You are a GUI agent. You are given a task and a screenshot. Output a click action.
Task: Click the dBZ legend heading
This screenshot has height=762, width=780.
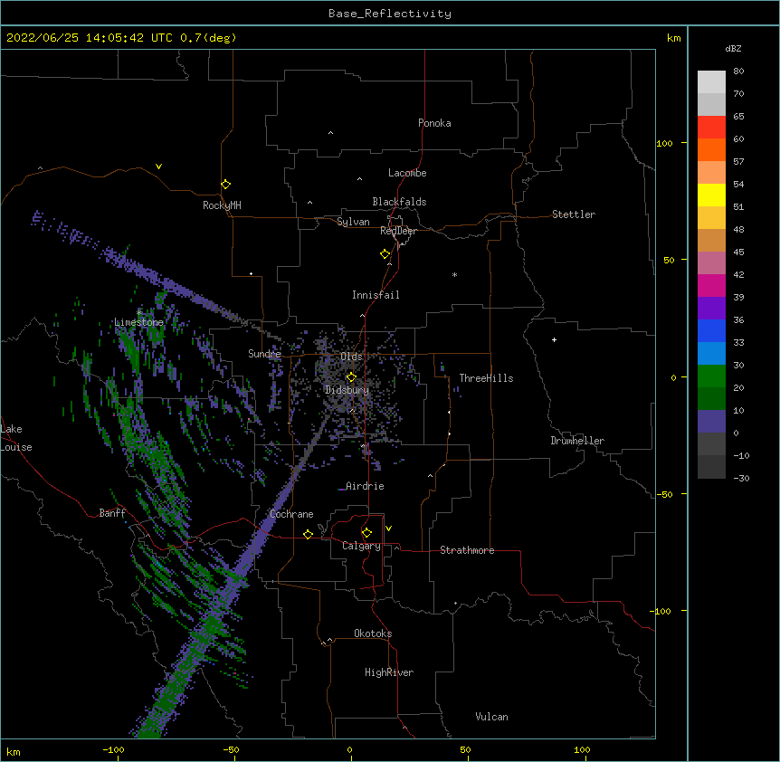pyautogui.click(x=733, y=48)
